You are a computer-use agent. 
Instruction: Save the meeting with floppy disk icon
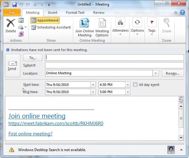[x=14, y=5]
